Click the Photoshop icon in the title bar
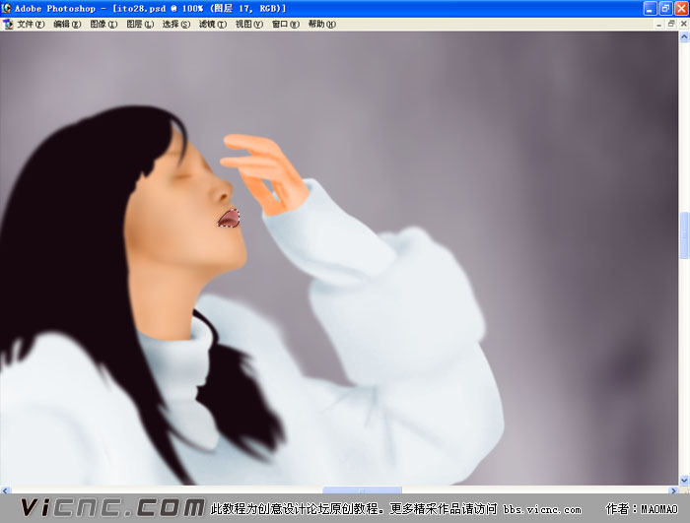690x523 pixels. 6,8
